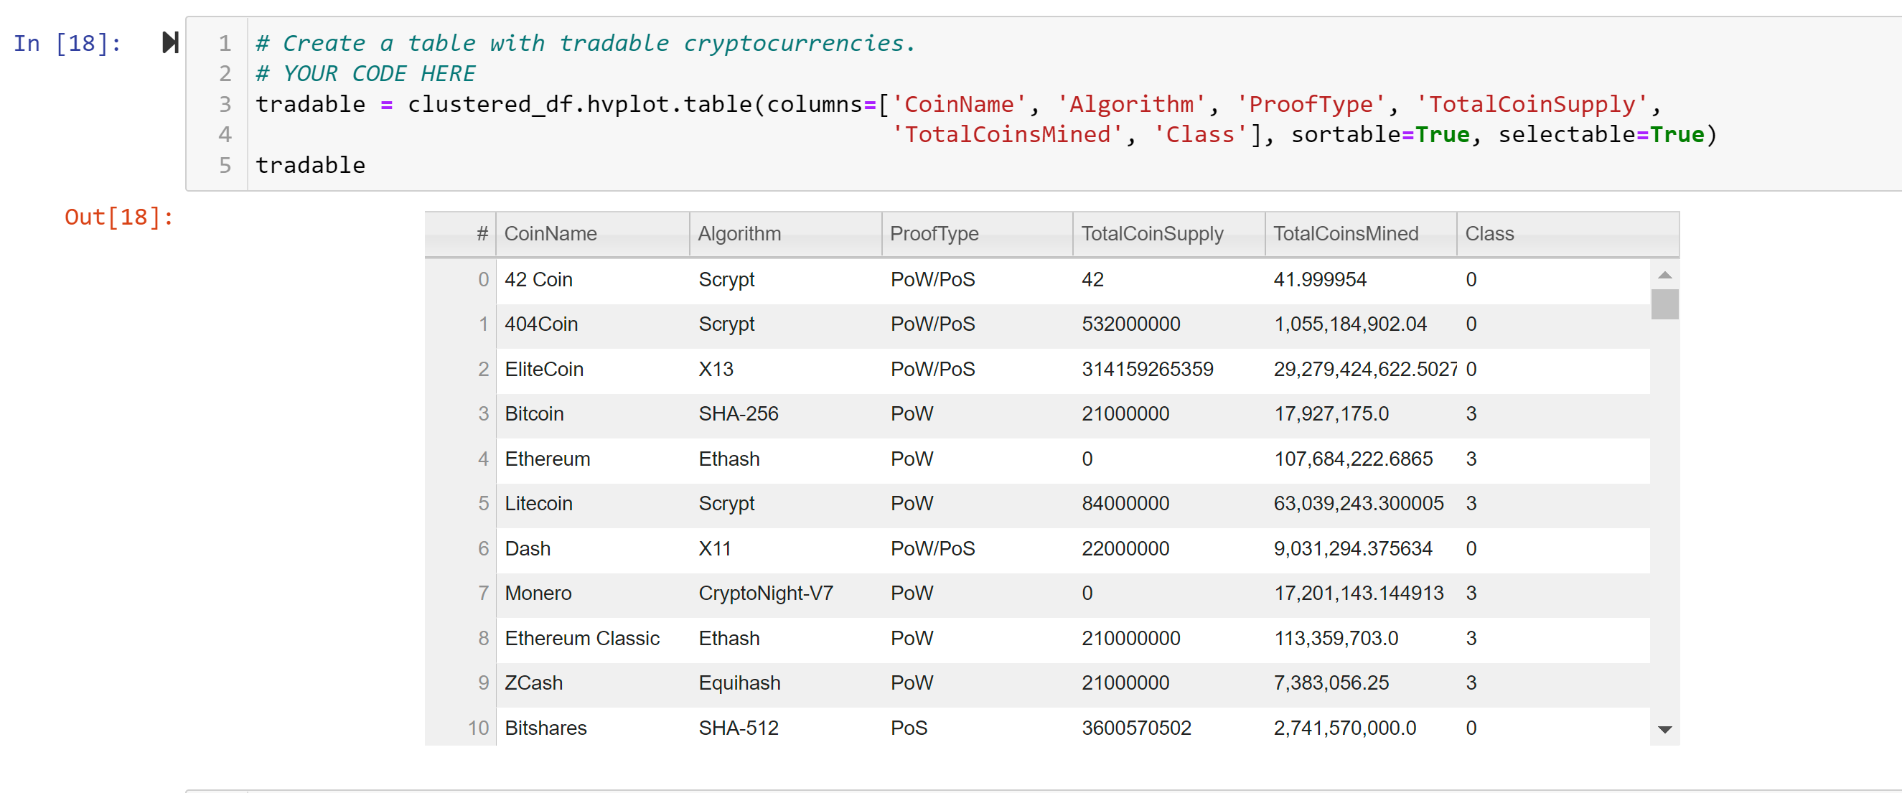The width and height of the screenshot is (1902, 793).
Task: Sort table by Algorithm column header
Action: tap(786, 234)
